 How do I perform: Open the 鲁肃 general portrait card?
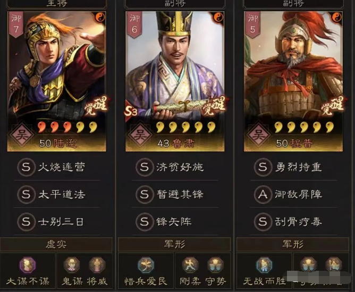coord(175,81)
